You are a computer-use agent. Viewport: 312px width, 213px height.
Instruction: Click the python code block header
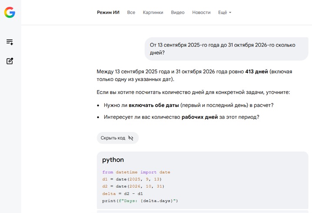click(x=113, y=160)
